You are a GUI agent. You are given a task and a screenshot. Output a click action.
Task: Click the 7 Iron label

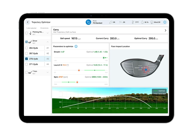pyautogui.click(x=35, y=71)
